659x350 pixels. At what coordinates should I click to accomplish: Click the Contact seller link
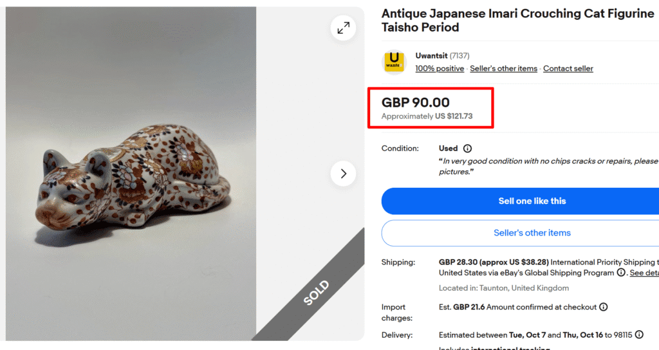(x=568, y=69)
